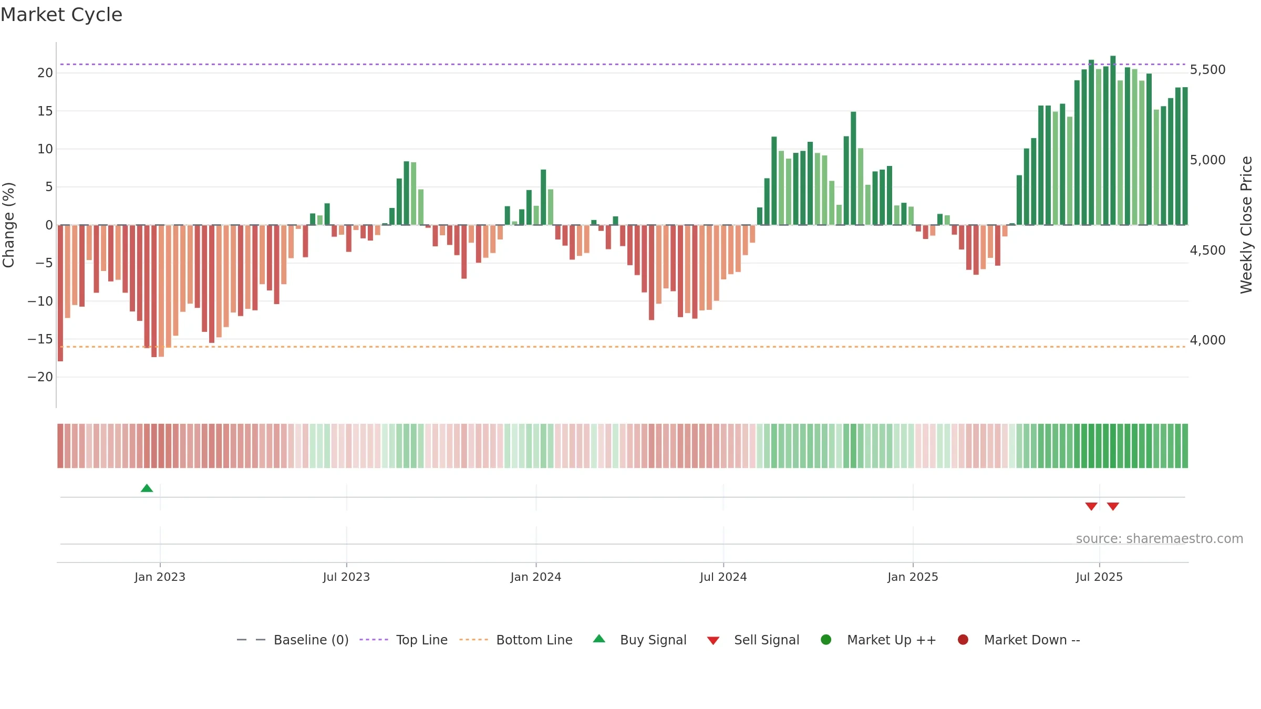Click the −15 left-axis tick label

pos(40,339)
